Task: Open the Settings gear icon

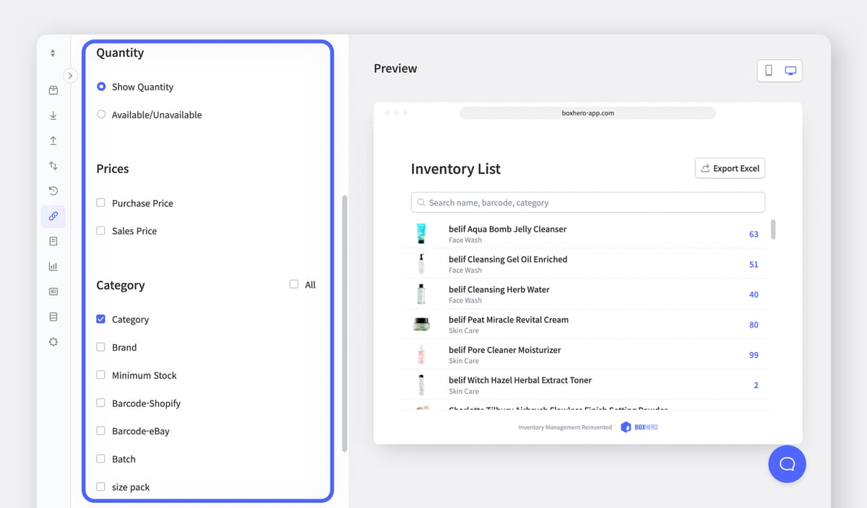Action: pos(53,341)
